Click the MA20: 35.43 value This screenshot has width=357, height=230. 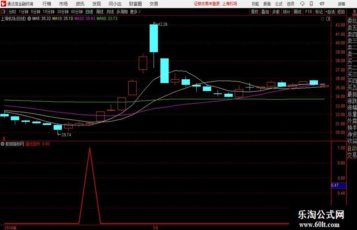[x=85, y=19]
